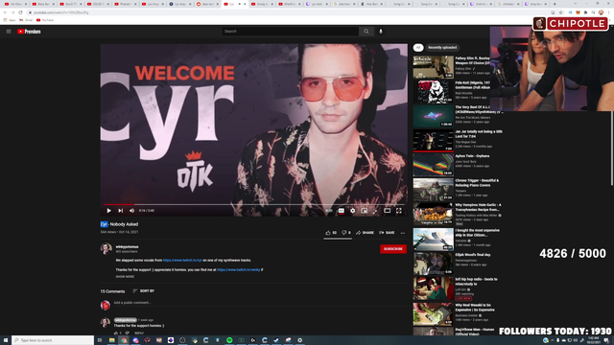Save video to a playlist
This screenshot has width=614, height=345.
387,233
